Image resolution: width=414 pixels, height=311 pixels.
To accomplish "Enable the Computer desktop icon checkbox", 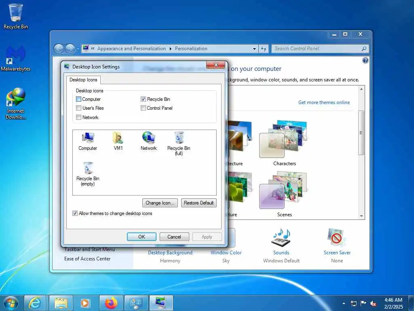I will tap(78, 99).
